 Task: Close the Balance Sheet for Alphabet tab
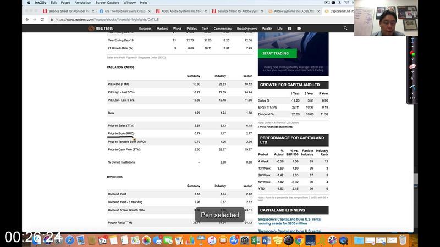93,11
